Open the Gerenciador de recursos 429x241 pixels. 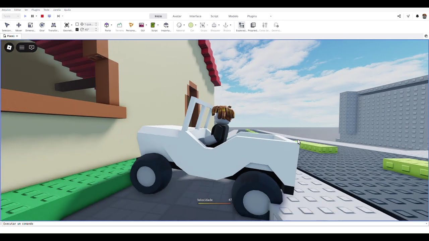point(276,27)
